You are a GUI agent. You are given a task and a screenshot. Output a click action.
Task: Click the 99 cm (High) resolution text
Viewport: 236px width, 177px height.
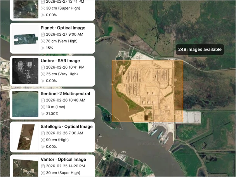57,140
